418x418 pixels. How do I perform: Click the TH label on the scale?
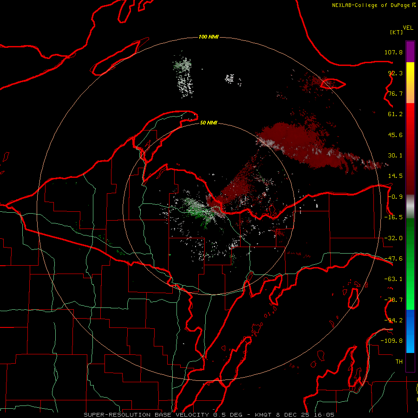pos(399,362)
